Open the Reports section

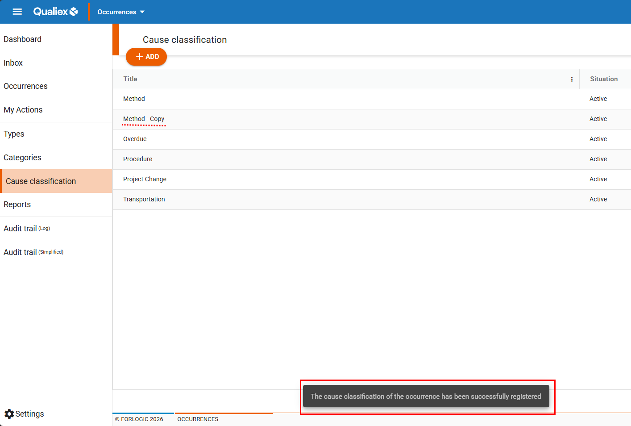[17, 205]
